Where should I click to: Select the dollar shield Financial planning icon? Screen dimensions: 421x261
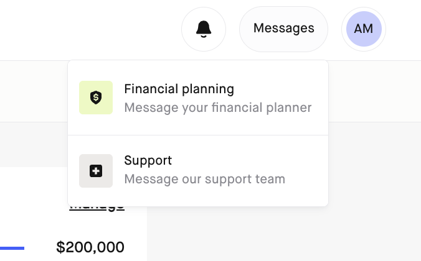click(96, 98)
